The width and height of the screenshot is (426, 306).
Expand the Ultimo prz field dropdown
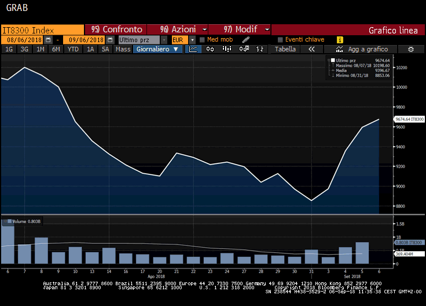coord(164,40)
